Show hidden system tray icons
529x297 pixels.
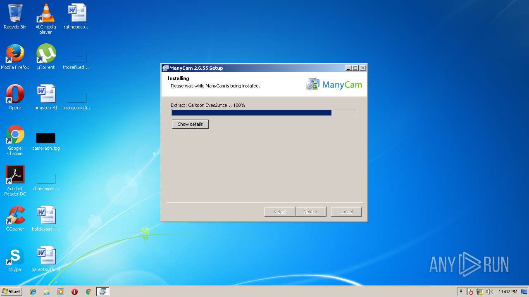click(461, 292)
